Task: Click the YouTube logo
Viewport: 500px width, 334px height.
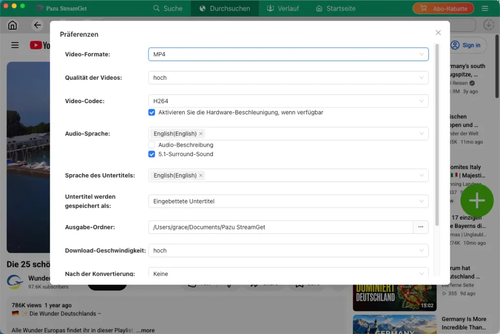Action: (40, 45)
